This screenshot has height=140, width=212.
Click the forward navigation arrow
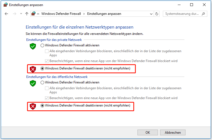pyautogui.click(x=15, y=14)
